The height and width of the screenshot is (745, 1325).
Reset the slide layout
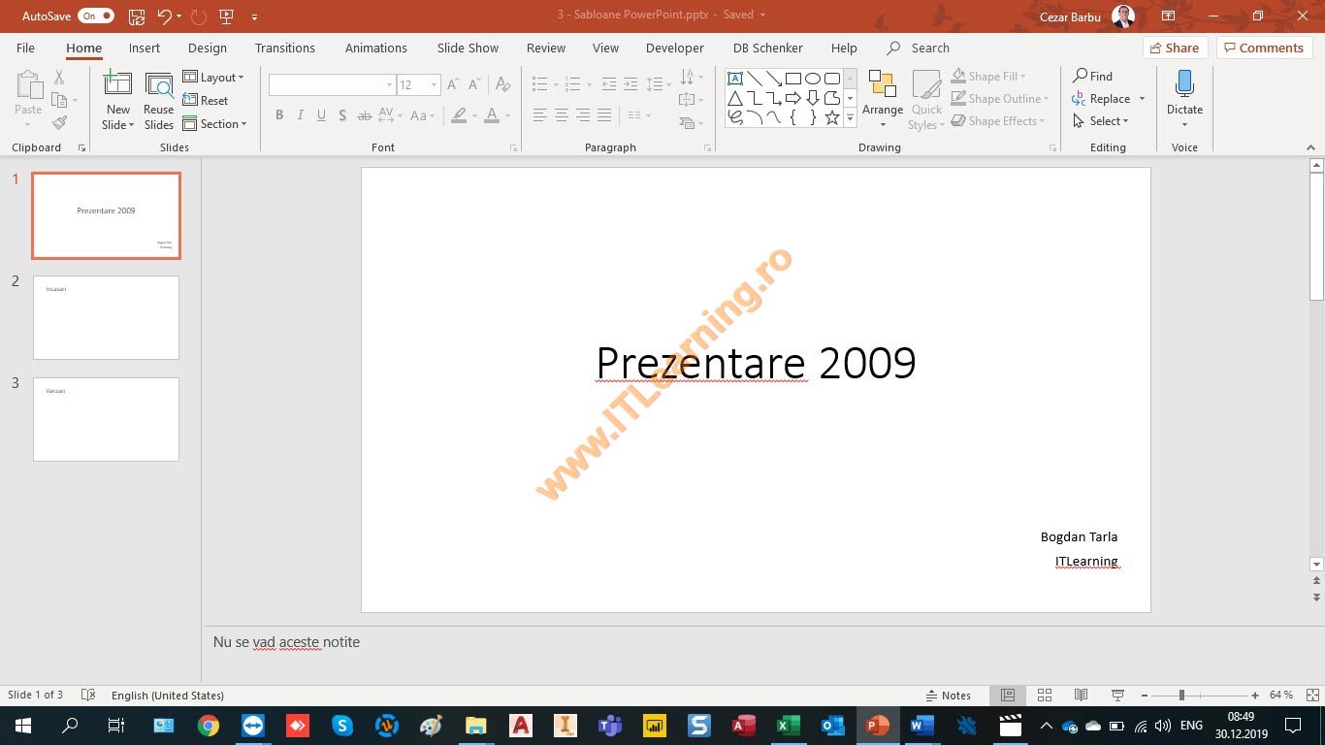click(206, 101)
